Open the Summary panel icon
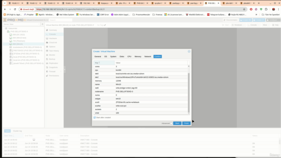The width and height of the screenshot is (281, 158). click(x=47, y=30)
